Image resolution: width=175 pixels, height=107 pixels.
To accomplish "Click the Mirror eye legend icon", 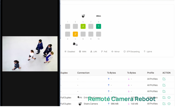I will click(112, 51).
